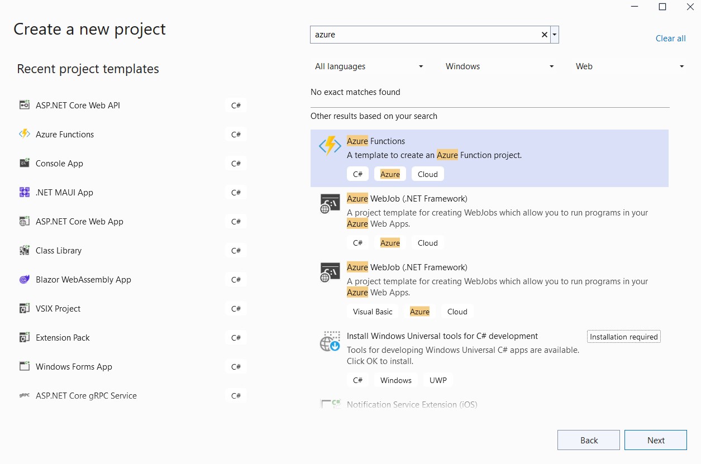
Task: Select Notification Service Extension (iOS) template
Action: tap(489, 403)
